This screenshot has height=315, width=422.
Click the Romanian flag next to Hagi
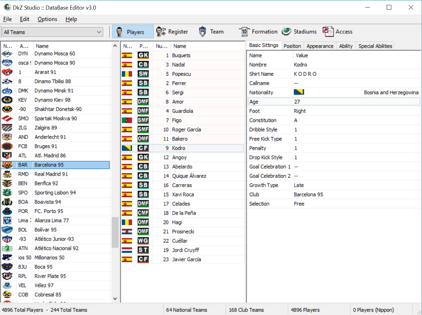tap(127, 222)
